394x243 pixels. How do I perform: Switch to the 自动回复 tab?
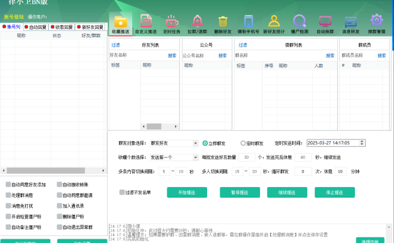36,27
